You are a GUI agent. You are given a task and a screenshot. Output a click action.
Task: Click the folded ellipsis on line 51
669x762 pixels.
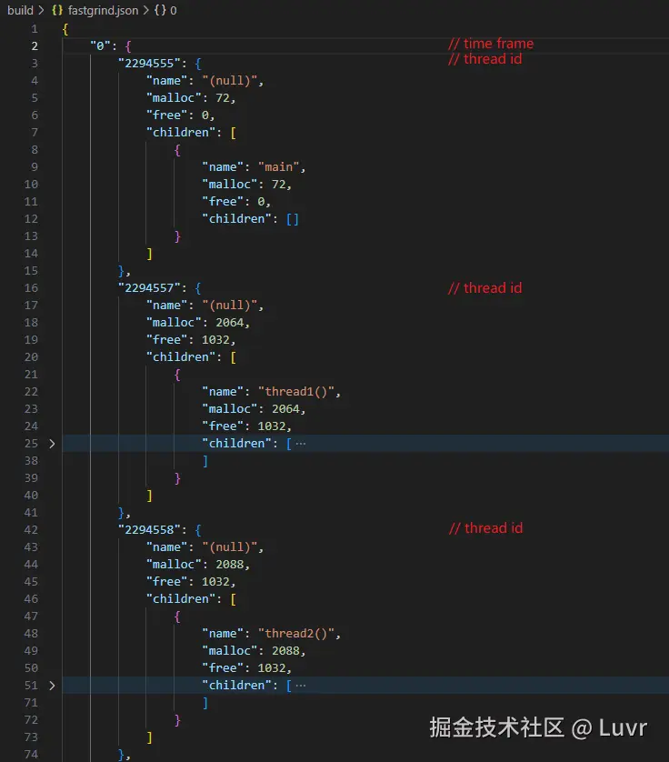click(301, 686)
